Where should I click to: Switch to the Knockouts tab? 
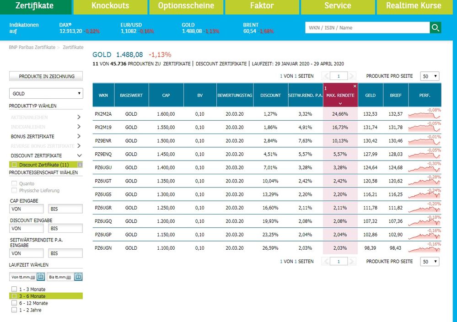coord(110,6)
